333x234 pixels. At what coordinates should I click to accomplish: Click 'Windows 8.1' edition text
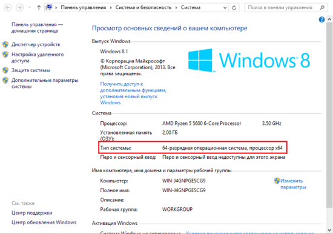coord(114,52)
